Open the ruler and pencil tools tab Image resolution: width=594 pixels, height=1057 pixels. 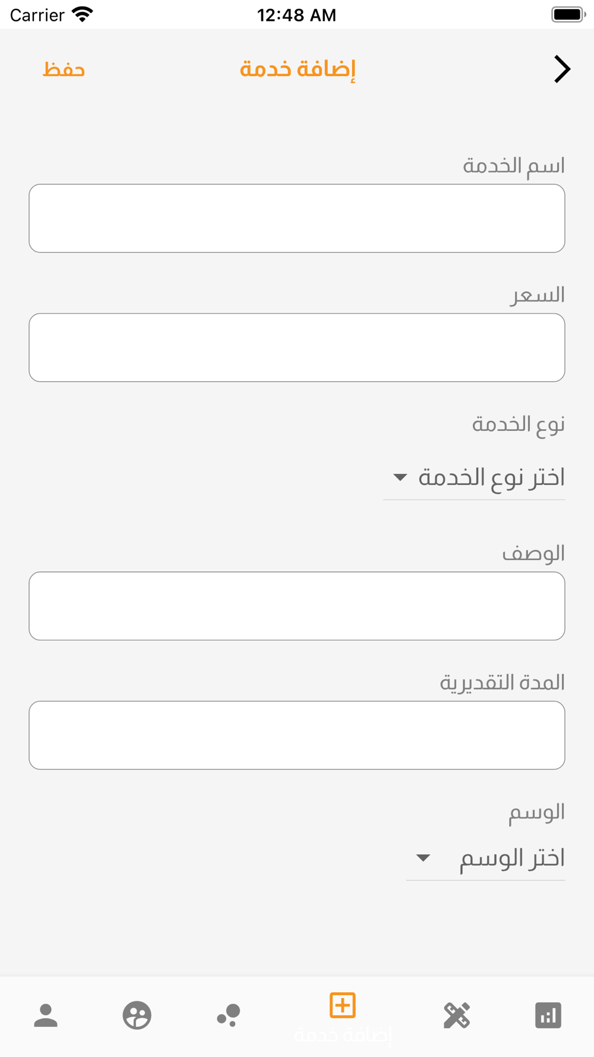(x=457, y=1015)
